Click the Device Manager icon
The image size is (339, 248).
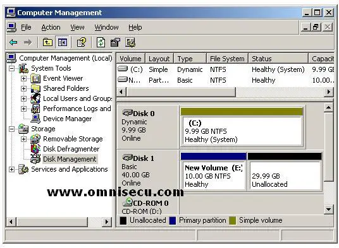[35, 119]
